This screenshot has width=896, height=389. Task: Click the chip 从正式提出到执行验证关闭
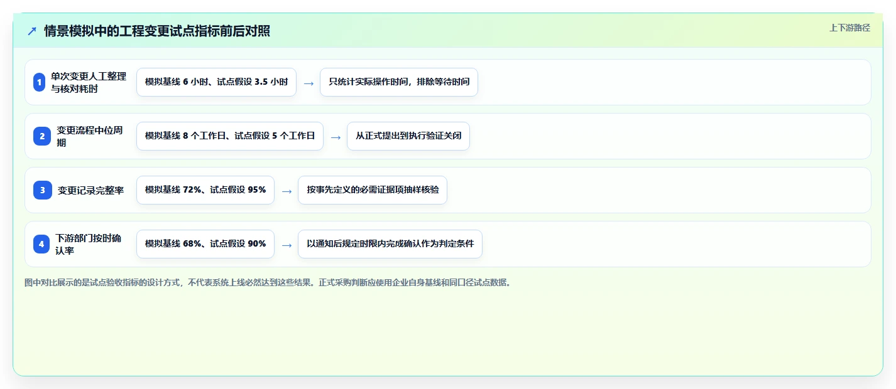point(408,136)
